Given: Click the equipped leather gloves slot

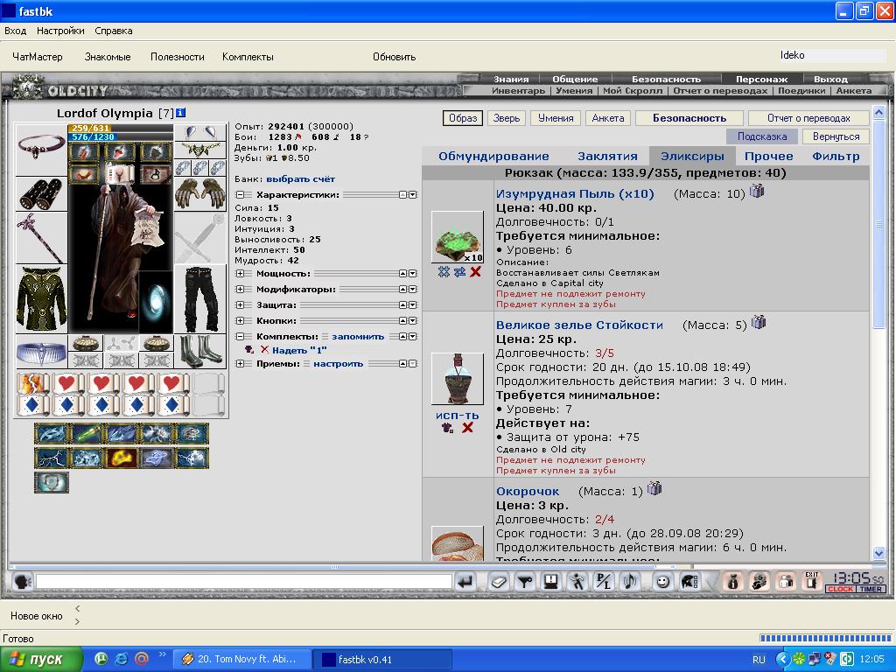Looking at the screenshot, I should 200,193.
